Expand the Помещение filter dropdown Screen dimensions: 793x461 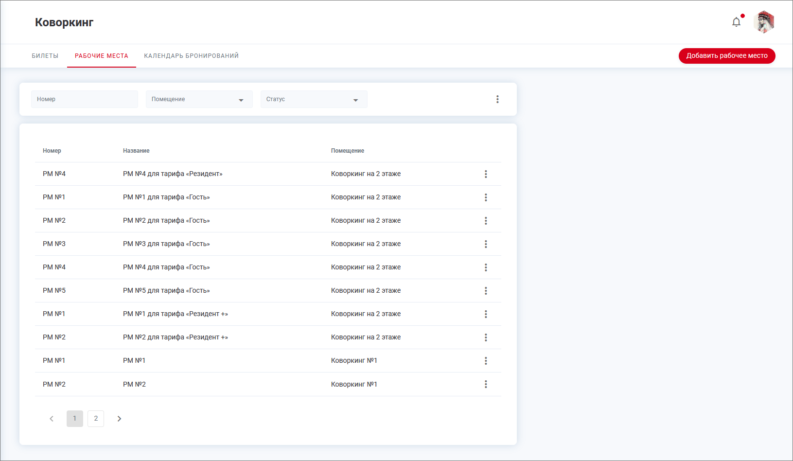199,99
